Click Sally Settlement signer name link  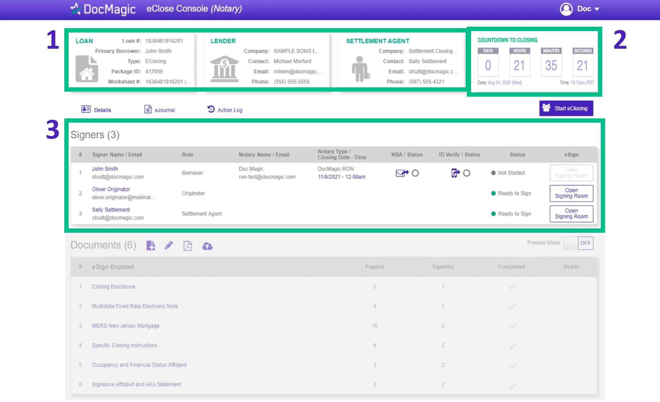point(111,210)
